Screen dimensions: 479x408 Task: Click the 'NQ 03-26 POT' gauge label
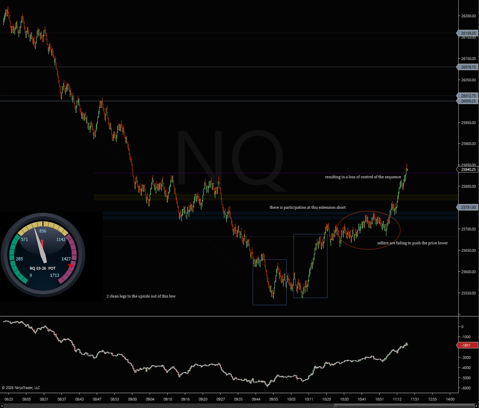pos(42,268)
